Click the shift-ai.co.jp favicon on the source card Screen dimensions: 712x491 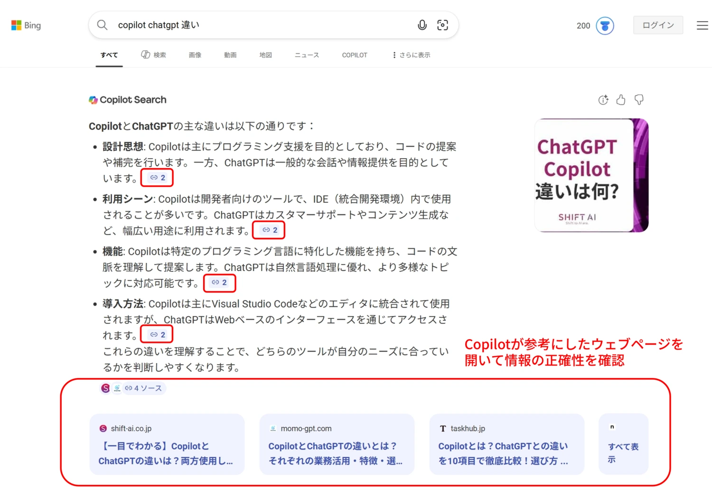click(x=103, y=428)
